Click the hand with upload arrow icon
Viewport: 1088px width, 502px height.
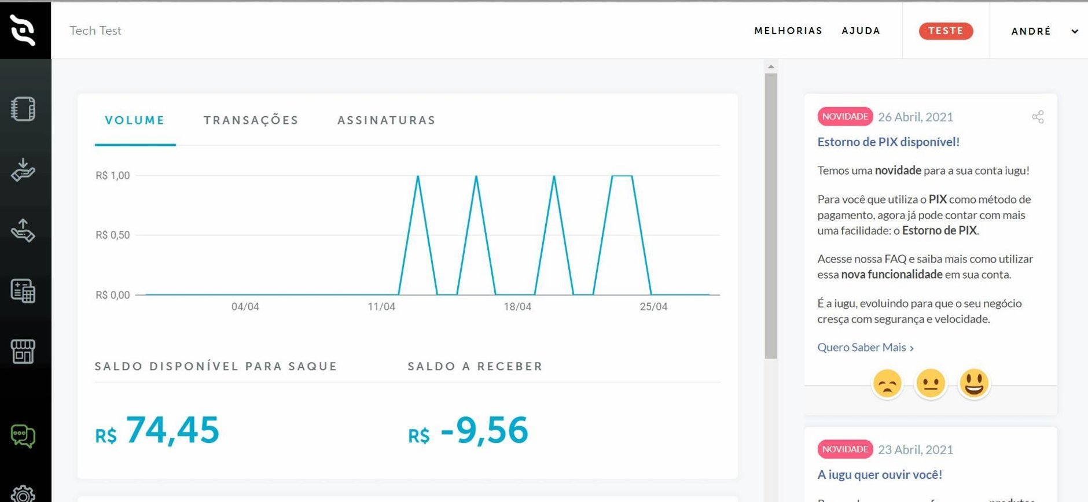23,230
